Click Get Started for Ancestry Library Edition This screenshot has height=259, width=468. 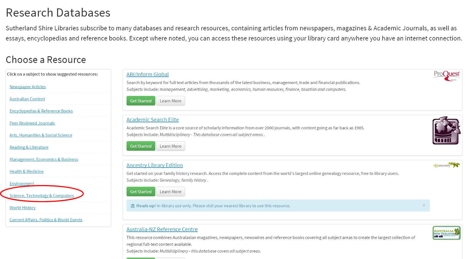pyautogui.click(x=141, y=192)
